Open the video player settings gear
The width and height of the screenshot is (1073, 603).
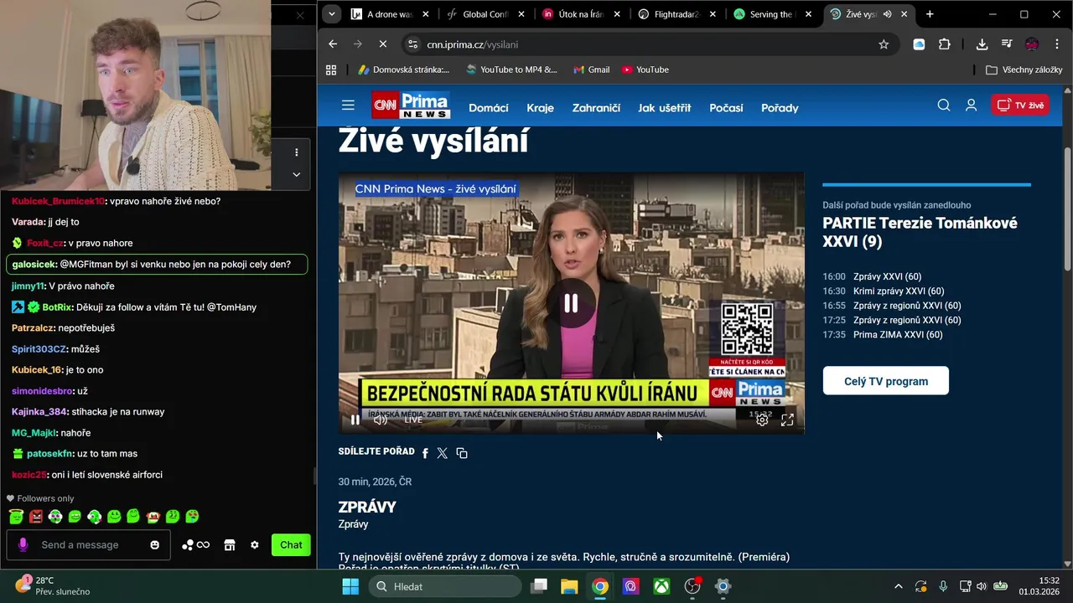point(762,420)
